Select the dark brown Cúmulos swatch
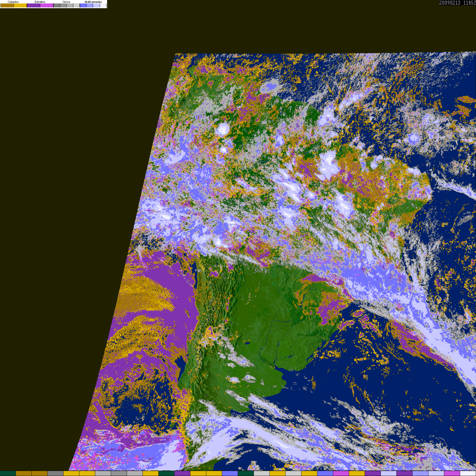Viewport: 476px width, 476px height. click(7, 5)
